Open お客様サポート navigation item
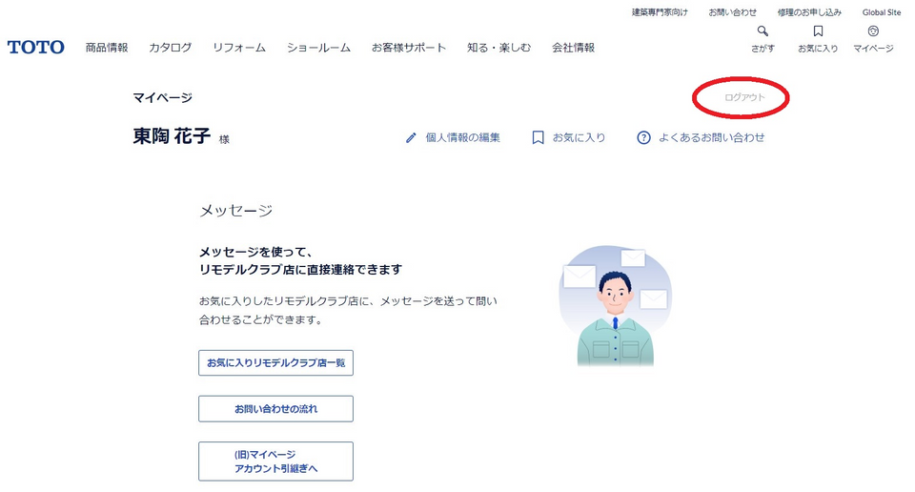This screenshot has width=915, height=492. (x=409, y=48)
